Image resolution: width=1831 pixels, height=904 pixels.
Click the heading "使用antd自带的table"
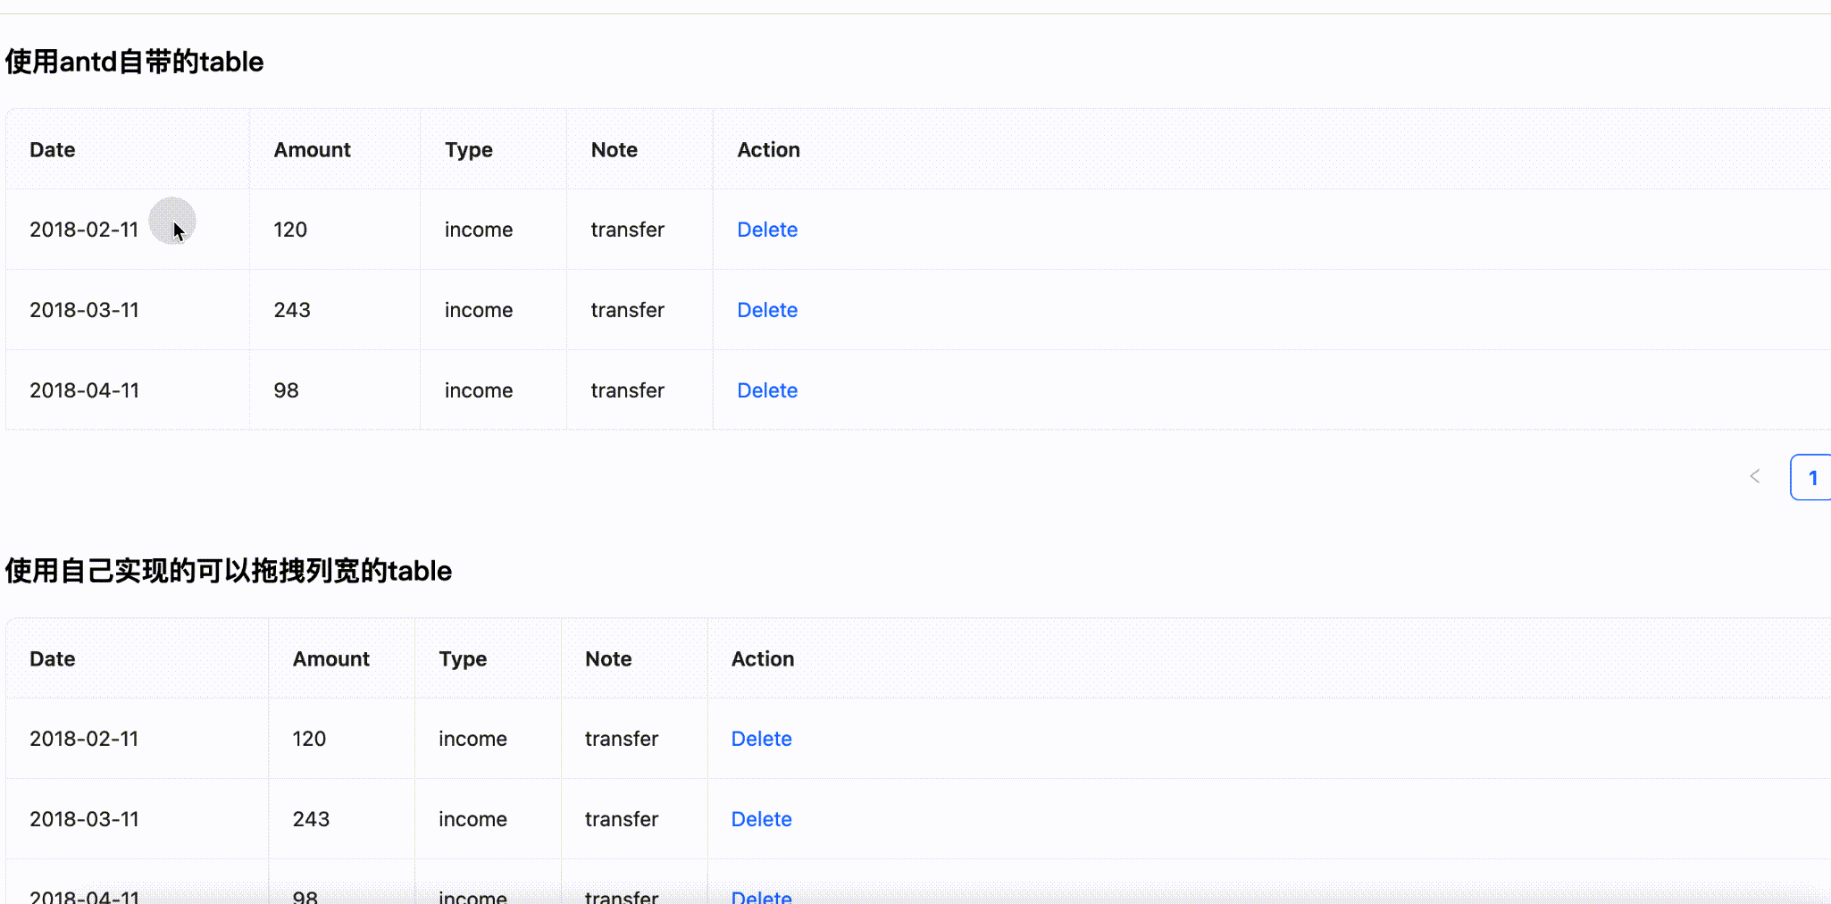coord(134,62)
